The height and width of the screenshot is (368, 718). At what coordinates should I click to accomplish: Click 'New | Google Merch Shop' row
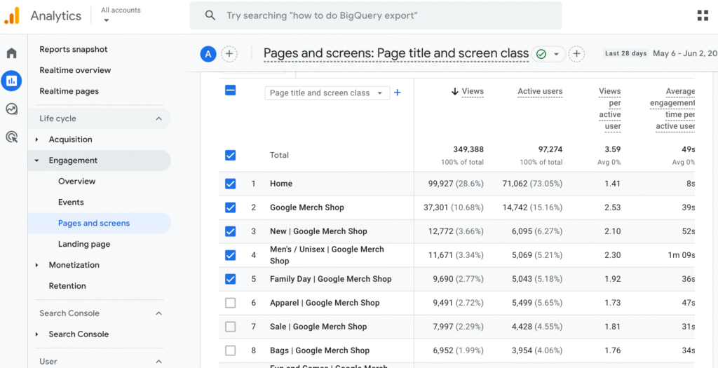tap(318, 231)
